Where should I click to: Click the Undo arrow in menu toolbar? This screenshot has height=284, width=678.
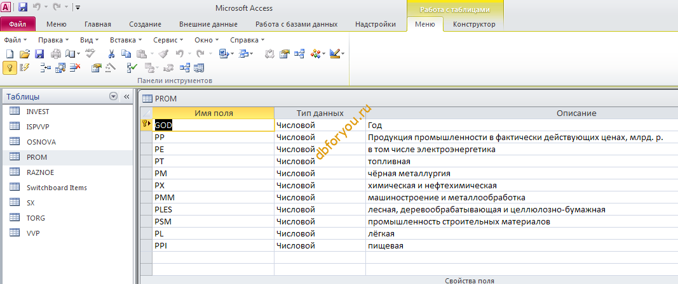point(179,54)
